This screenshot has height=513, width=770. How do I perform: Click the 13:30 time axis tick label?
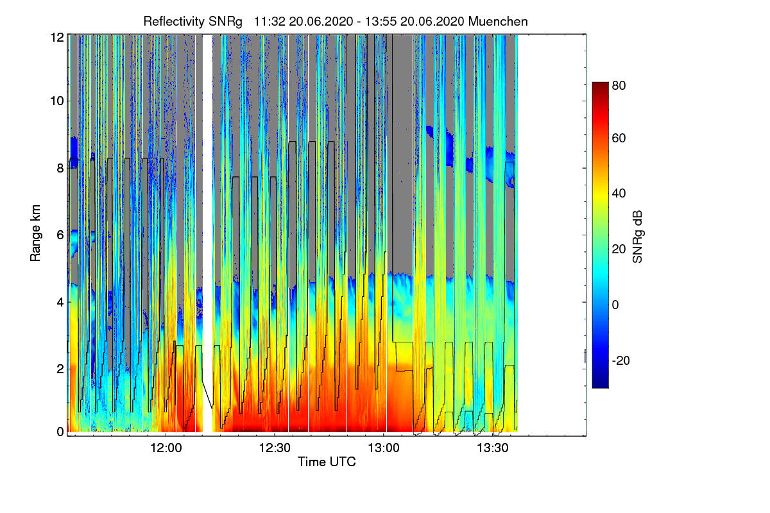tap(493, 447)
